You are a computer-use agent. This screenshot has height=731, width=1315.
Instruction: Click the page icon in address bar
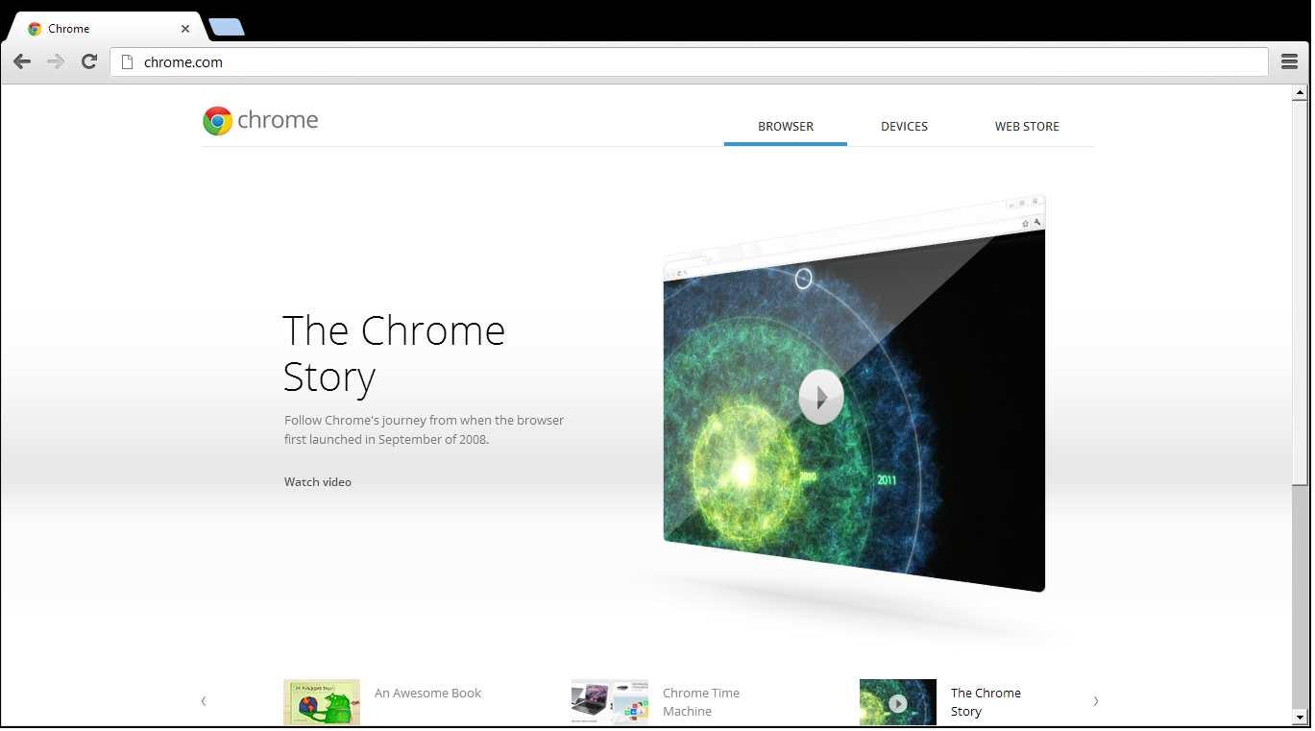(x=126, y=62)
